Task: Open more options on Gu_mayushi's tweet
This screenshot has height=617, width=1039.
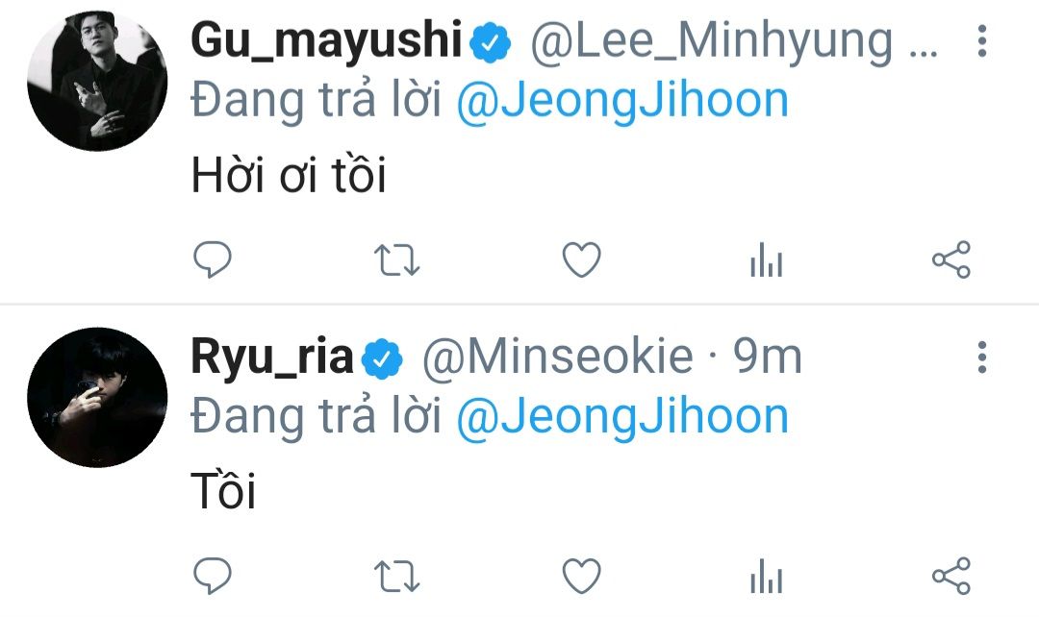Action: [981, 41]
